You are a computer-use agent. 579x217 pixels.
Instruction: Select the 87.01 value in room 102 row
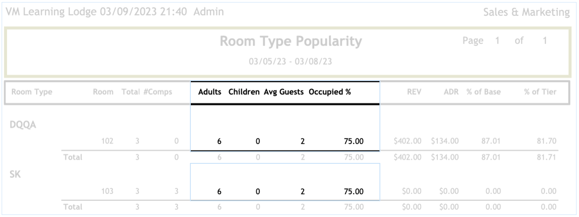[491, 141]
